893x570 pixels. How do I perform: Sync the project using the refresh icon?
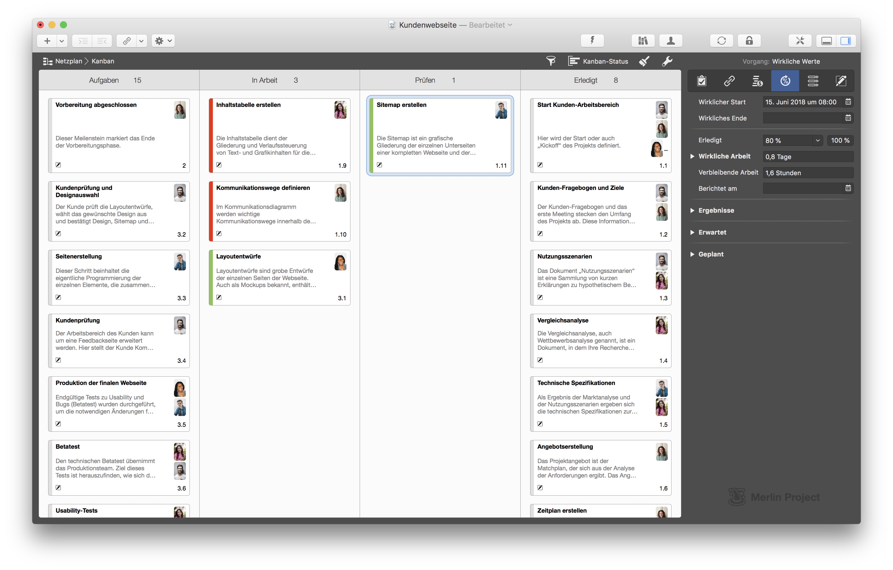(721, 41)
